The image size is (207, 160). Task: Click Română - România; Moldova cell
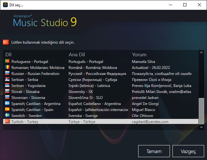[93, 68]
